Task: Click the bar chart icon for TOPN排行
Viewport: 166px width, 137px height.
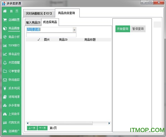Action: coord(5,45)
